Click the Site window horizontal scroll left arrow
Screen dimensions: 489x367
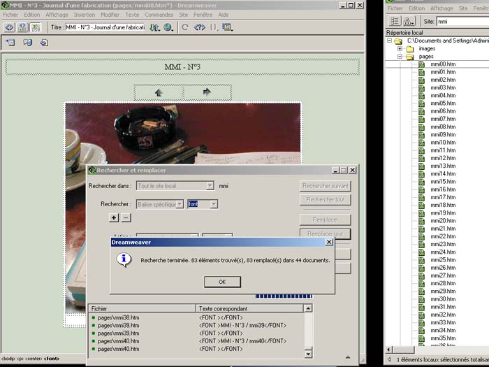(x=389, y=350)
